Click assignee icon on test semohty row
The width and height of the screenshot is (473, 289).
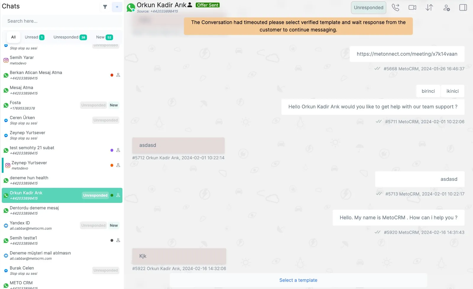(x=118, y=150)
